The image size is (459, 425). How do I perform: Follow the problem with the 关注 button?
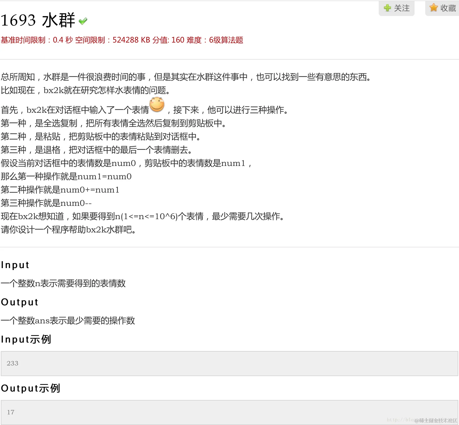click(397, 8)
